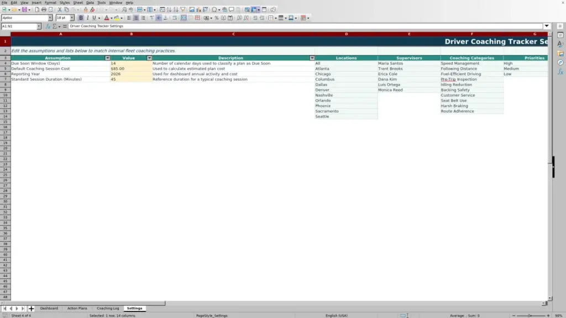Viewport: 566px width, 318px height.
Task: Open the Format menu
Action: [50, 3]
